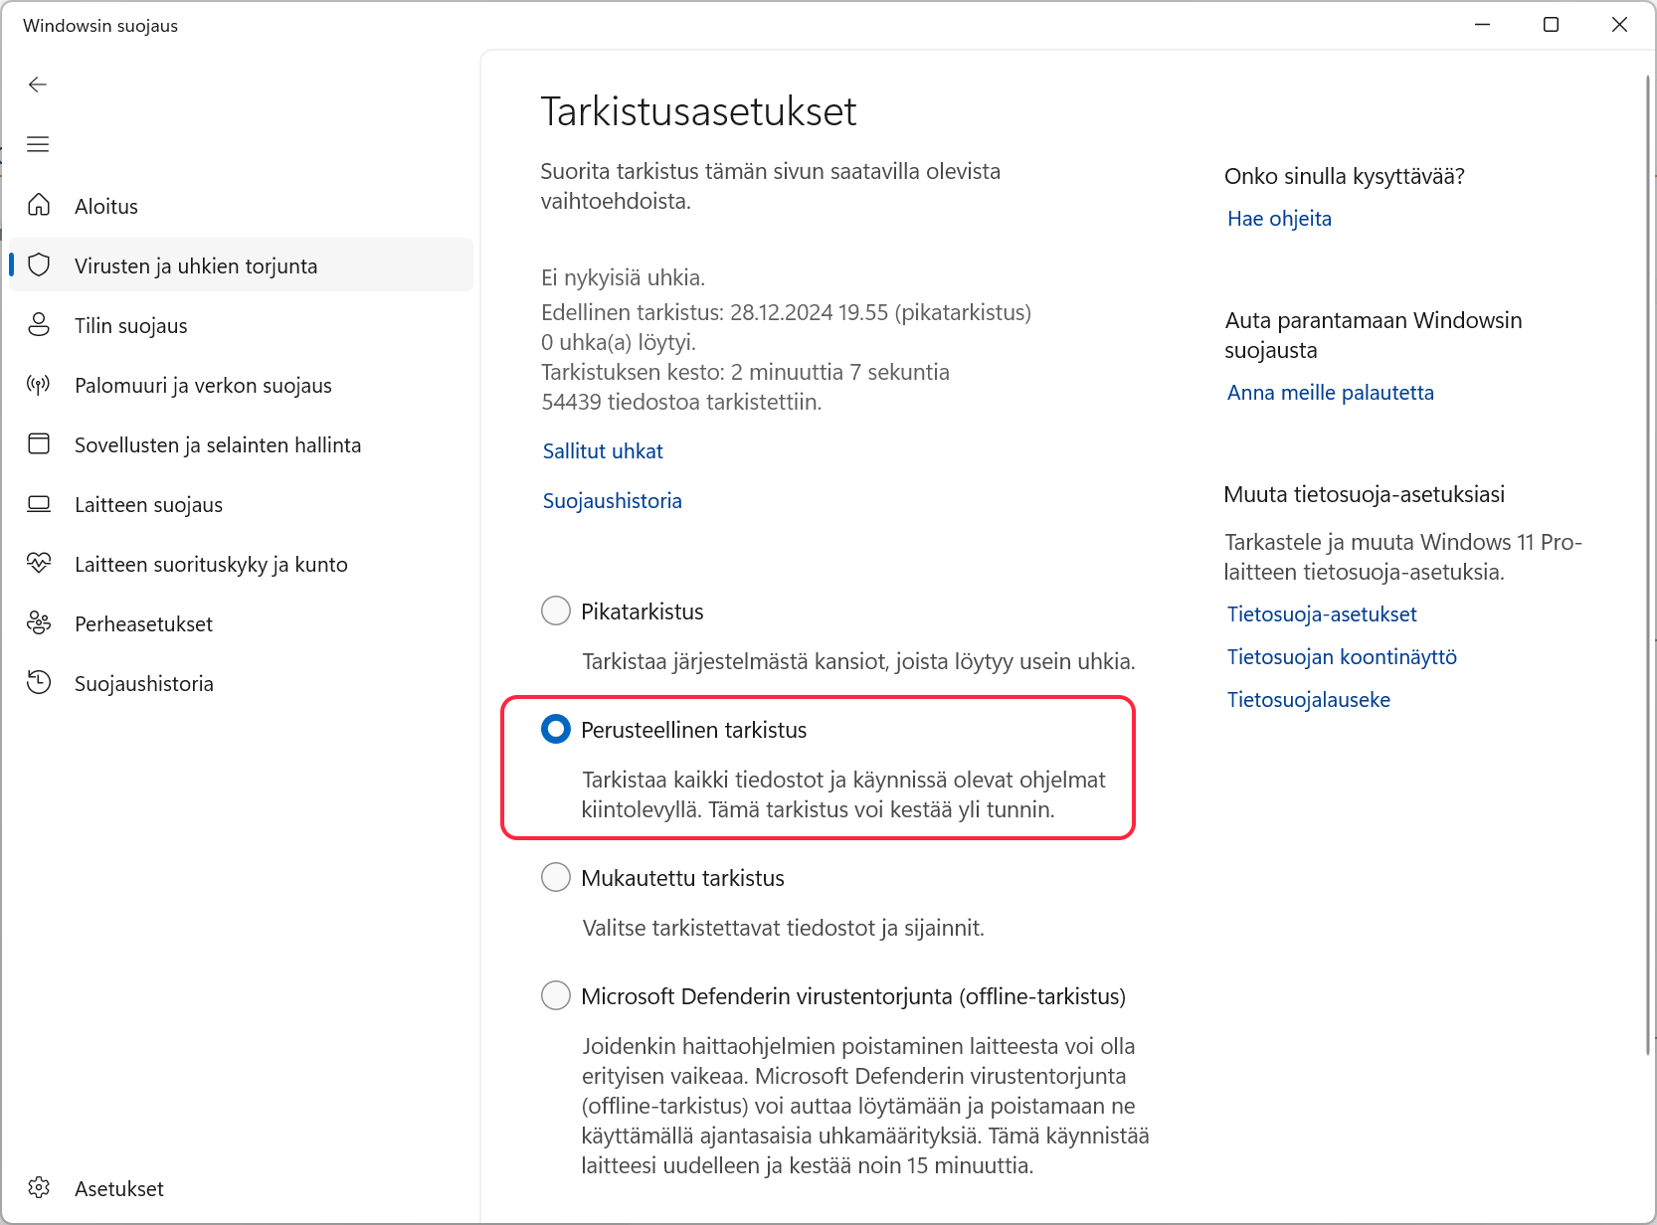Open the Sallitut uhkat link
1657x1225 pixels.
[603, 450]
